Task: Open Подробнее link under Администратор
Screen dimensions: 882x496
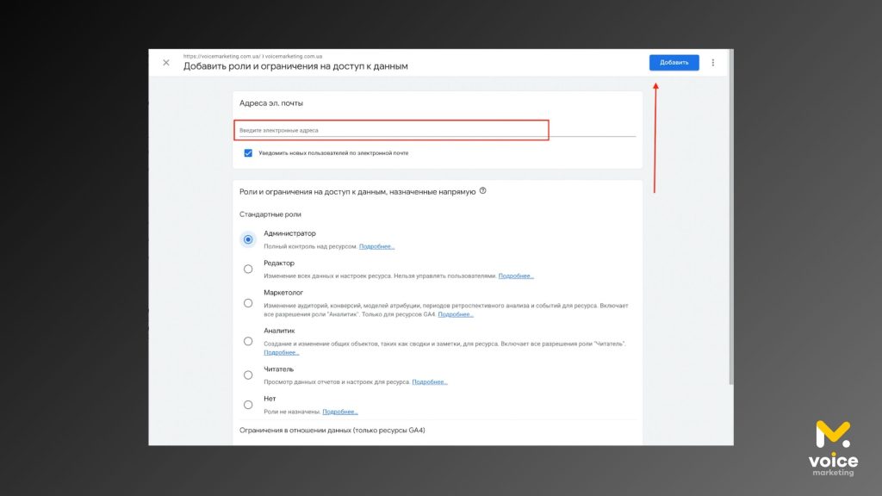Action: point(376,246)
